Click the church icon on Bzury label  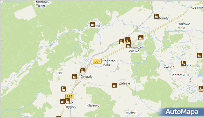pos(183,63)
